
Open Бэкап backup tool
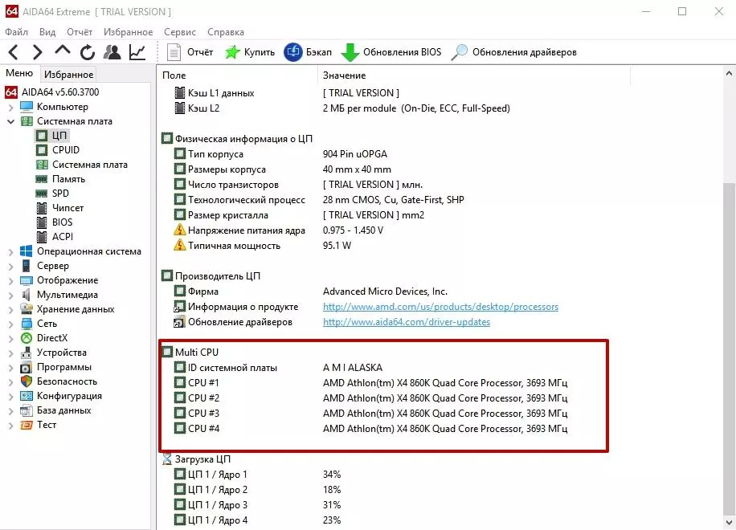[x=309, y=52]
